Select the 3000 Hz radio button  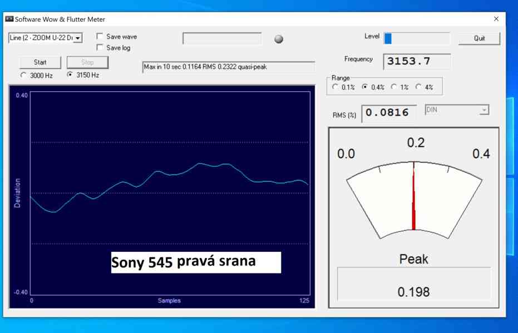[23, 75]
